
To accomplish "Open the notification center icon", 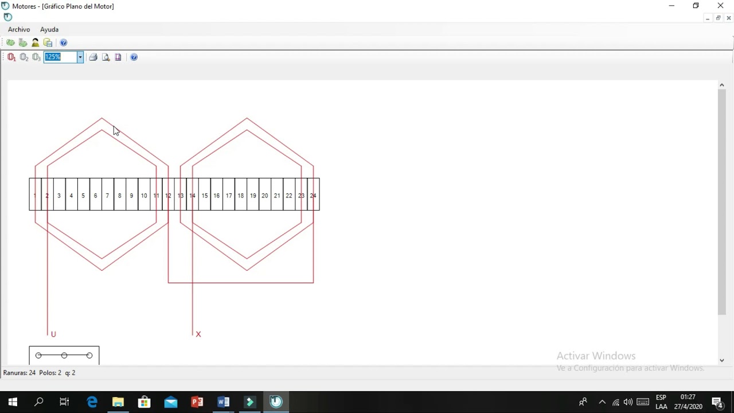I will [x=716, y=402].
